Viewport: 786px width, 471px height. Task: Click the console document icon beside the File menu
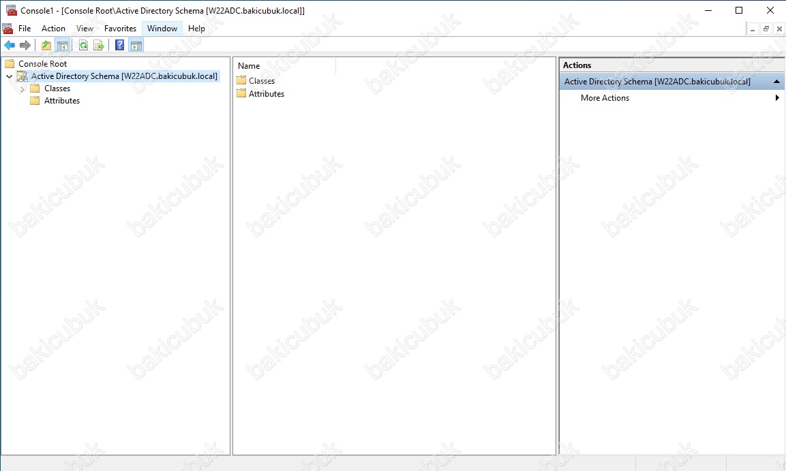click(x=7, y=29)
